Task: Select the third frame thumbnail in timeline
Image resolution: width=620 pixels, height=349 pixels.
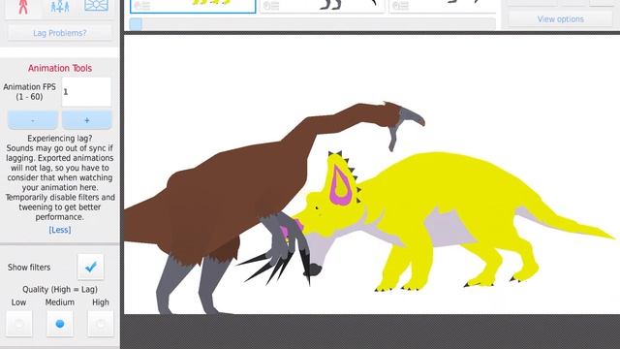Action: [x=442, y=7]
